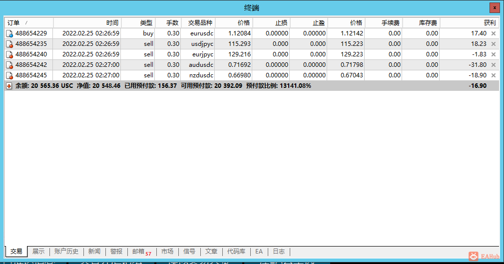Select order number 488654235
The height and width of the screenshot is (264, 504).
point(31,44)
